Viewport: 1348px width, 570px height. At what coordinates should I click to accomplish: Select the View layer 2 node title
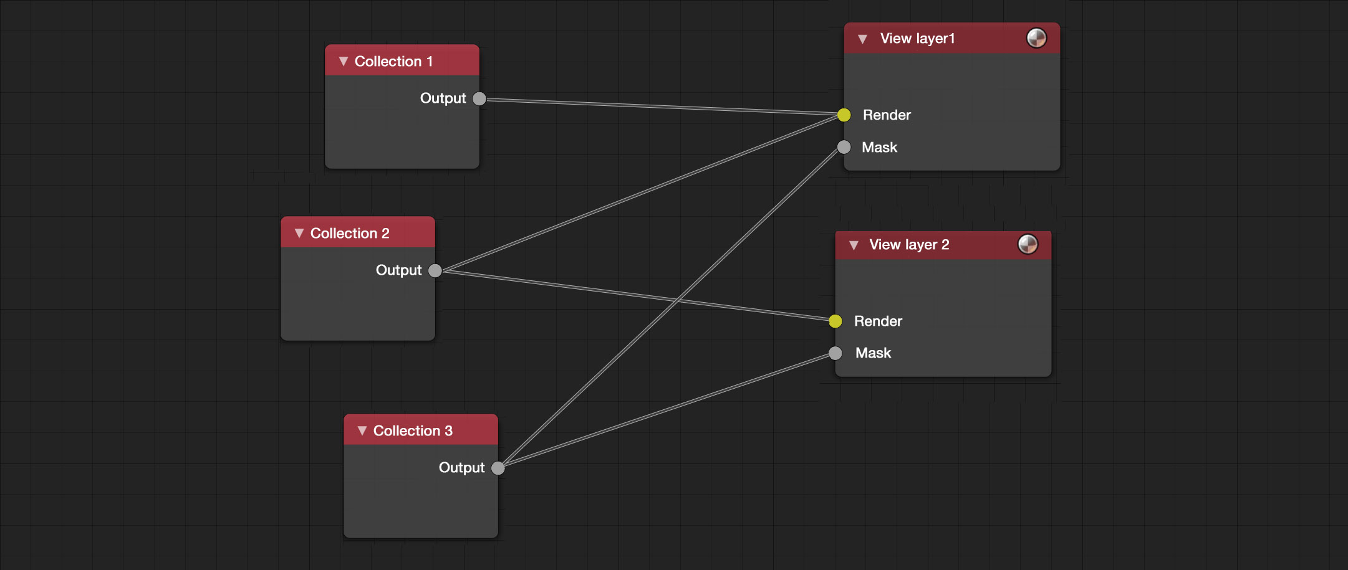pyautogui.click(x=909, y=245)
